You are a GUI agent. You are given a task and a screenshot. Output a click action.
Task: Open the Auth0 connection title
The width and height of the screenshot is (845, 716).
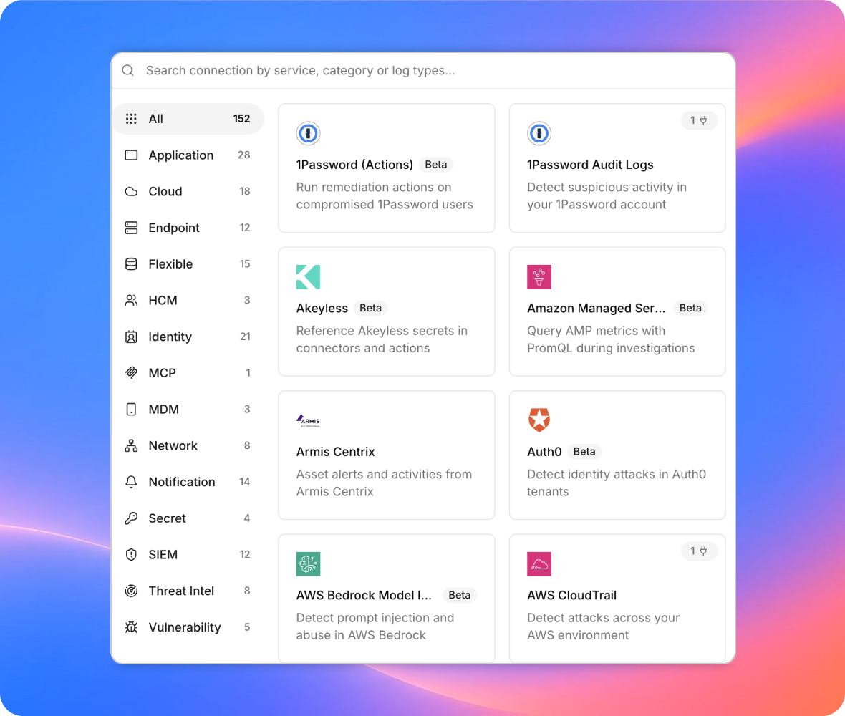[544, 452]
